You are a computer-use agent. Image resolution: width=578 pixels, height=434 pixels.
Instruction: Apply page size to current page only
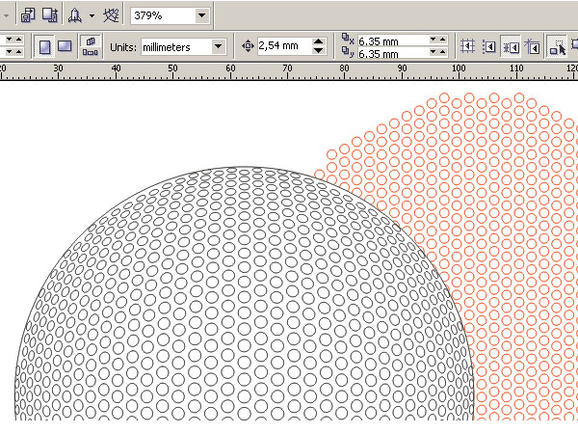(91, 52)
